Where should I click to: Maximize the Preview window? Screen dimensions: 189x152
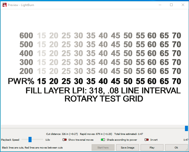[171, 5]
